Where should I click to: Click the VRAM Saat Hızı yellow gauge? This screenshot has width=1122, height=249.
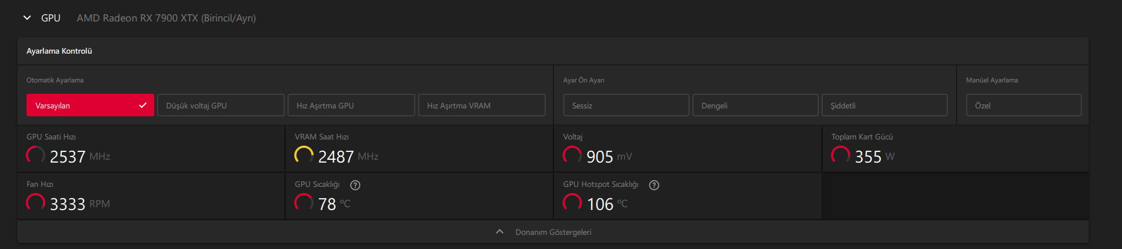click(304, 155)
